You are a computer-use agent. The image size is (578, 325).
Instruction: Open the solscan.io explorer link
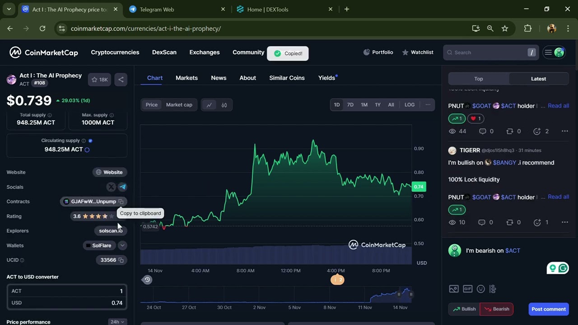(x=111, y=231)
